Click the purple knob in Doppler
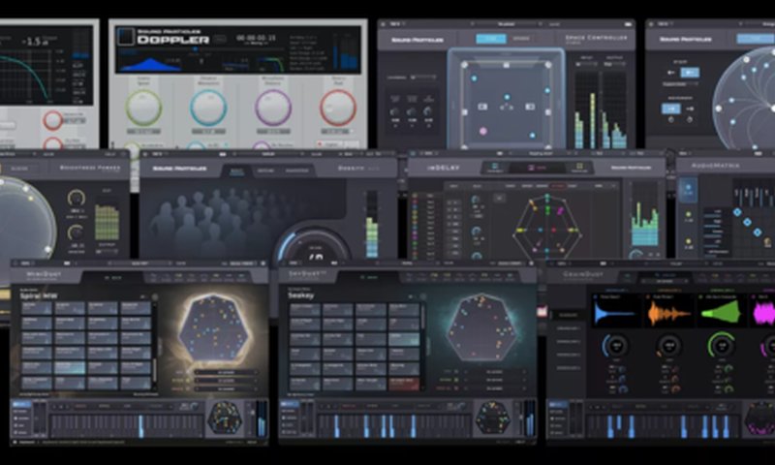The image size is (775, 465). (x=273, y=108)
